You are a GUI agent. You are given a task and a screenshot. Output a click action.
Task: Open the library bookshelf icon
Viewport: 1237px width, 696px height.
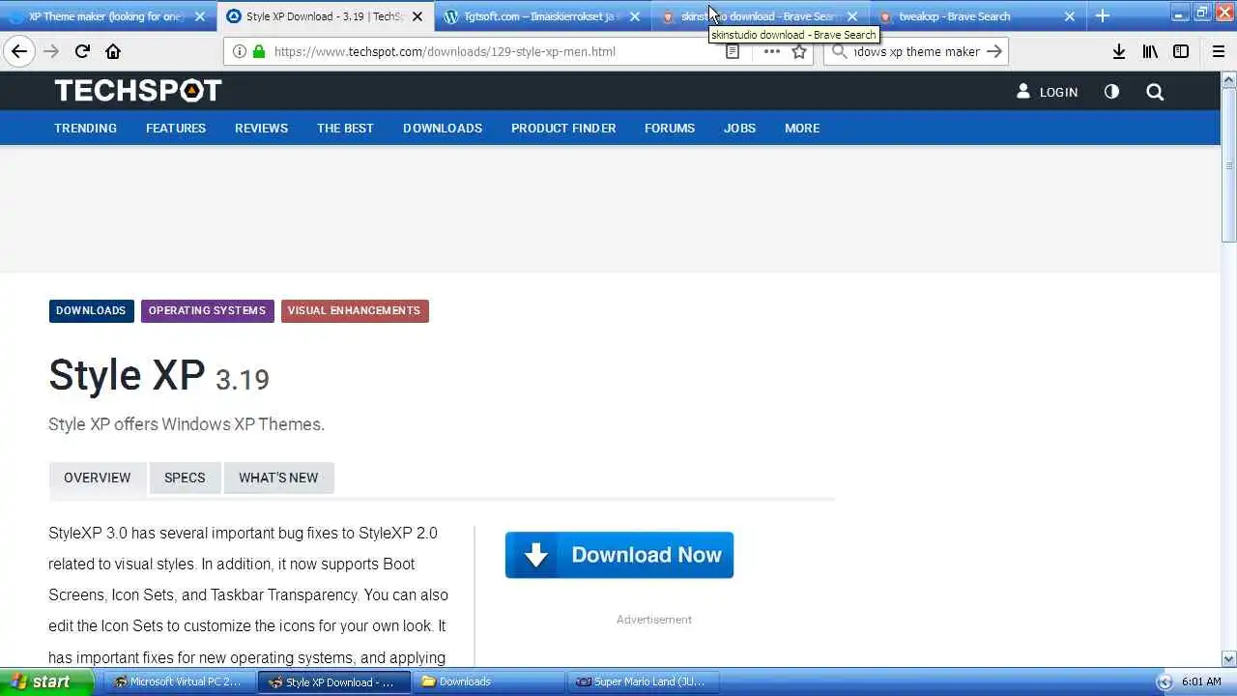coord(1150,51)
